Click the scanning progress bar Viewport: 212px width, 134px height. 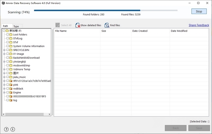(106, 10)
